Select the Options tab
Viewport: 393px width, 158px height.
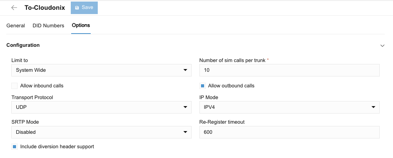(x=81, y=25)
